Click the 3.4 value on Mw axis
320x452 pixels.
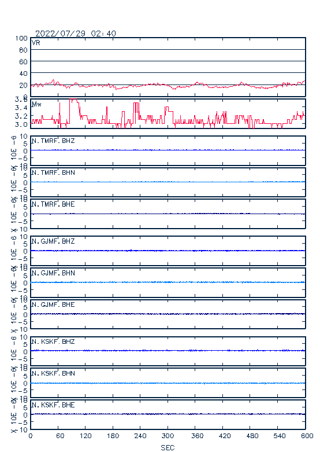[21, 108]
